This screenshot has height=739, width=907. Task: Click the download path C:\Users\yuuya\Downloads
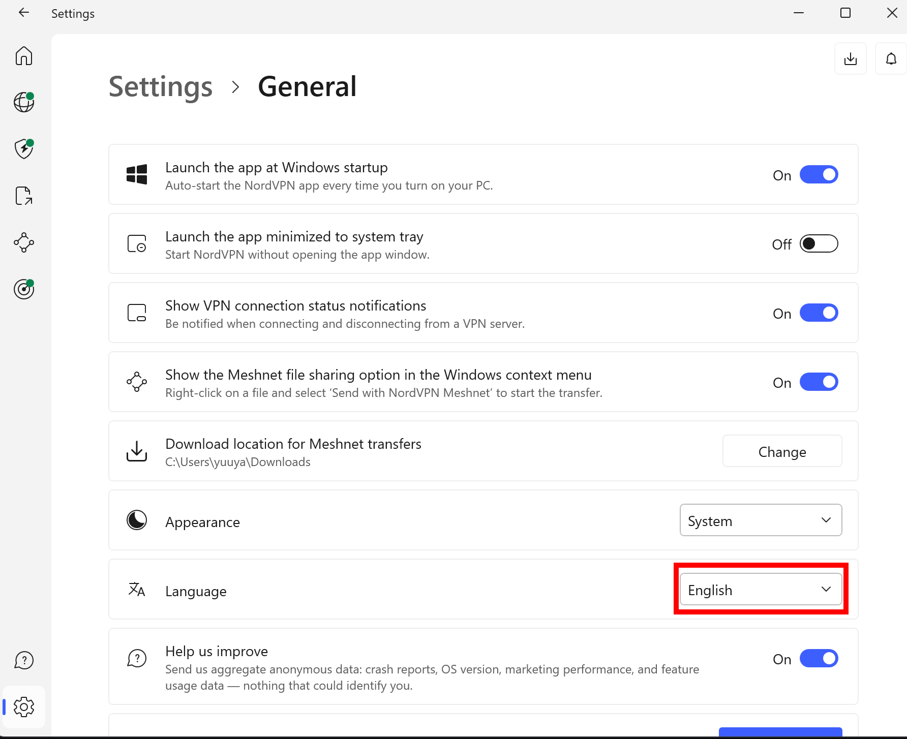point(238,462)
